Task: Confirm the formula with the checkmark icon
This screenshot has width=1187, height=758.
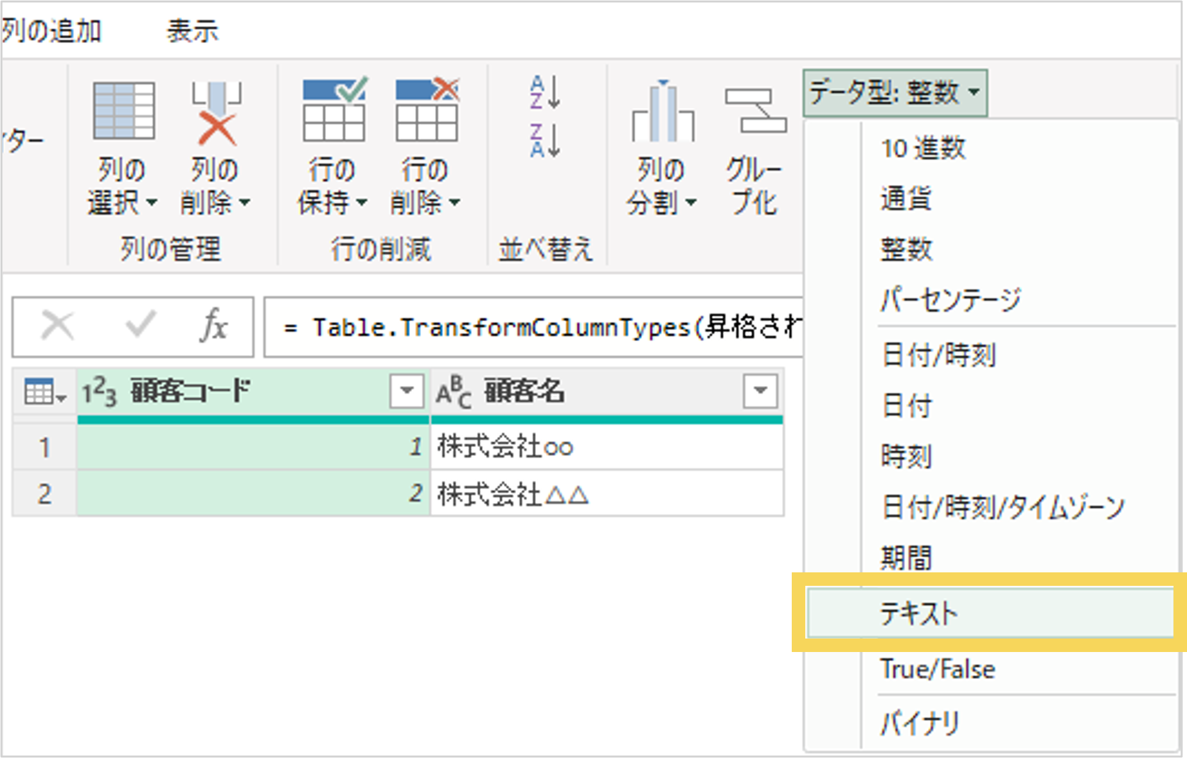Action: (x=140, y=325)
